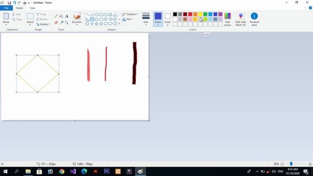Open the shape Fill dropdown
The height and width of the screenshot is (176, 313).
pos(127,20)
